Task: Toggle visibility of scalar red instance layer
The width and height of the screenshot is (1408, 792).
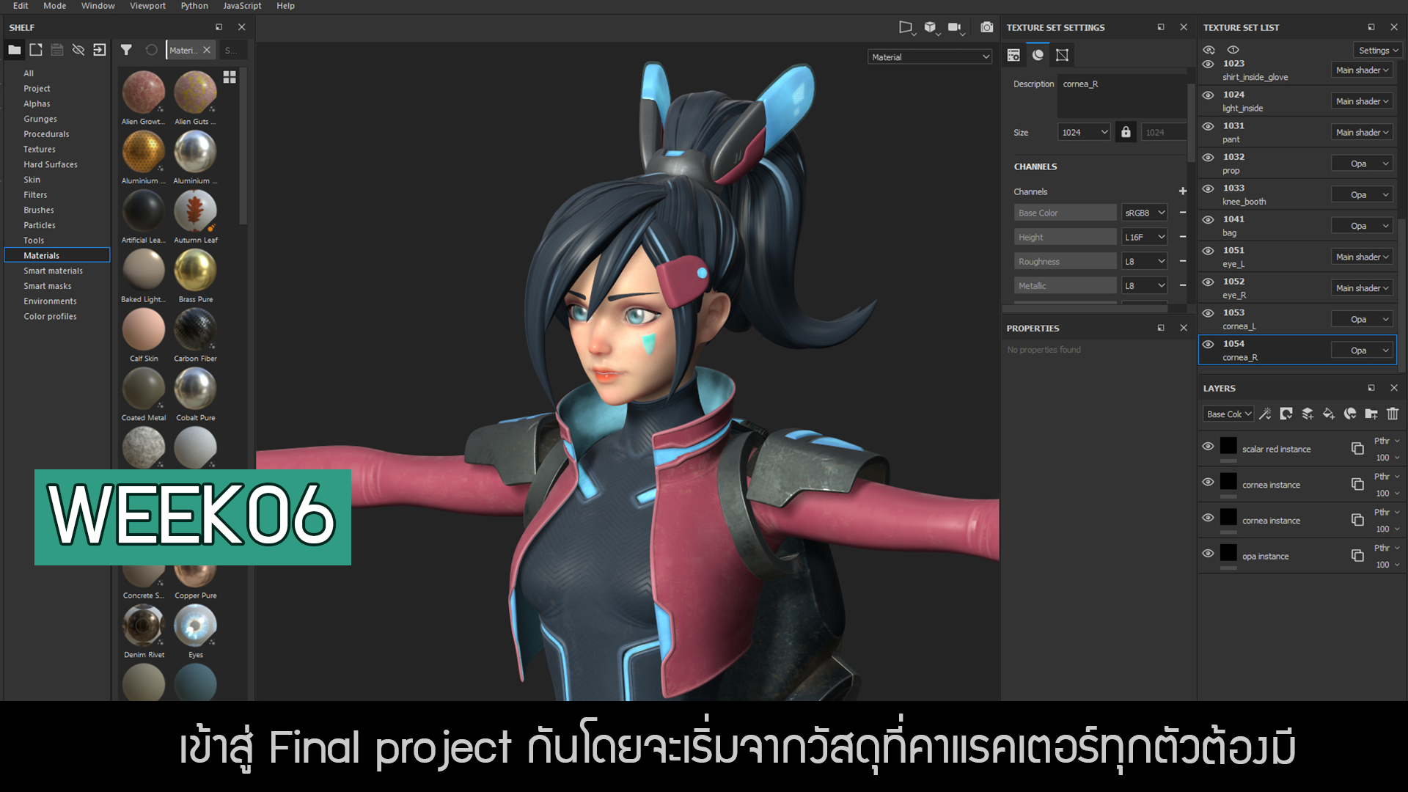Action: pos(1208,446)
